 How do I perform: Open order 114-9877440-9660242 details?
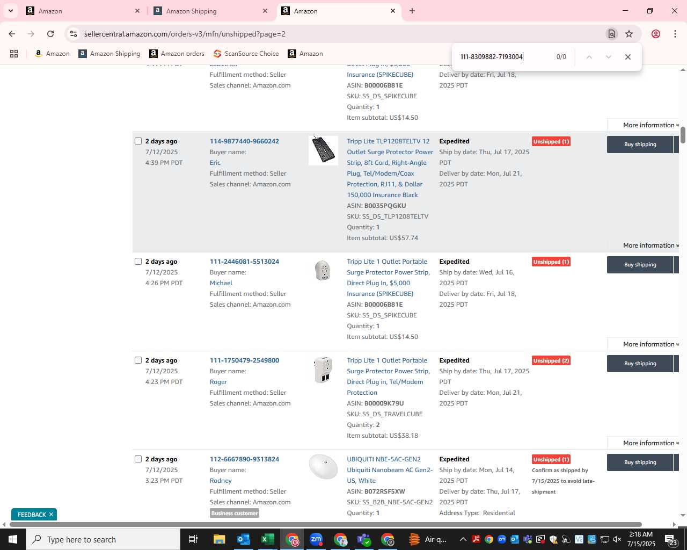tap(244, 141)
